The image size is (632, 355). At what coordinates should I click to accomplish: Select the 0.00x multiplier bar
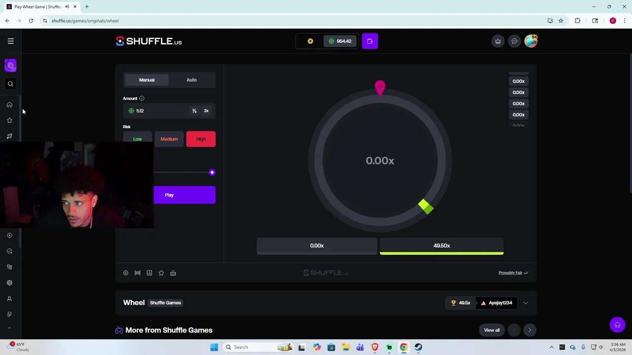pyautogui.click(x=317, y=246)
